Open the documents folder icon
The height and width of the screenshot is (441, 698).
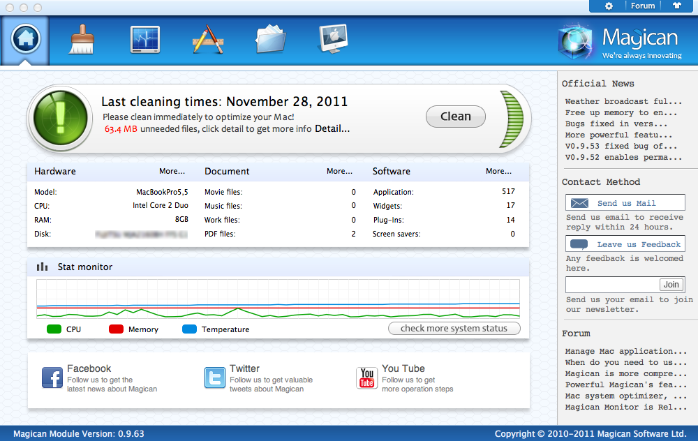271,40
